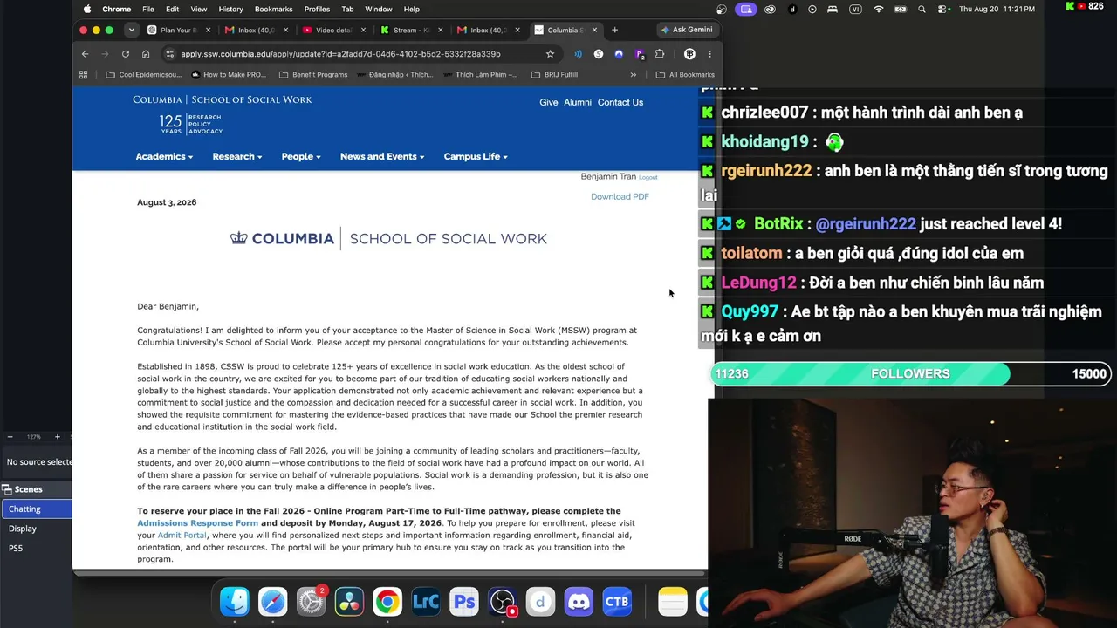Click the Alumni link in the header

click(577, 103)
